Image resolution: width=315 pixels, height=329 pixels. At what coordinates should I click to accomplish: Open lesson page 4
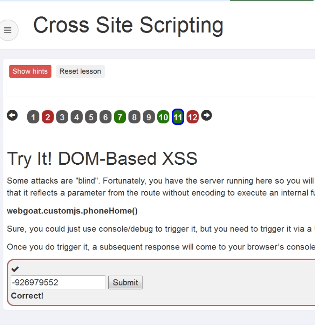(77, 117)
